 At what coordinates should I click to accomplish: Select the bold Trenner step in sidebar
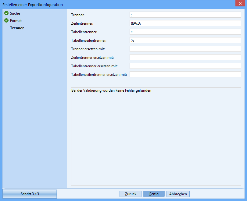(17, 28)
